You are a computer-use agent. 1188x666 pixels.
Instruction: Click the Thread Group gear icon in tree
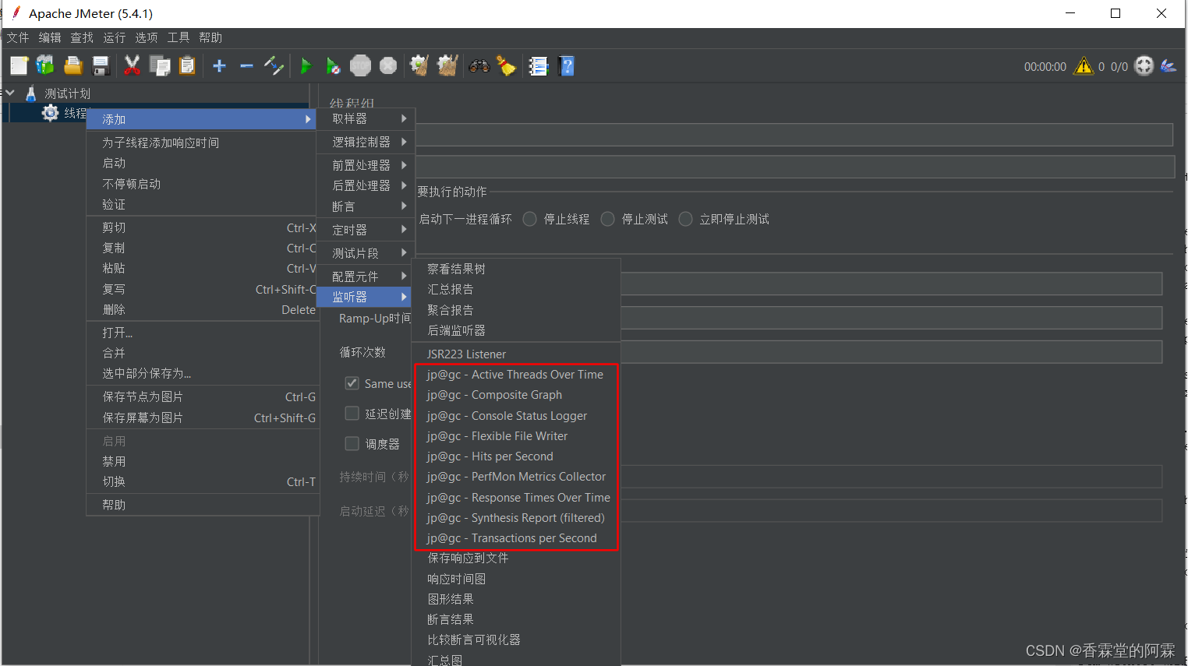(51, 113)
